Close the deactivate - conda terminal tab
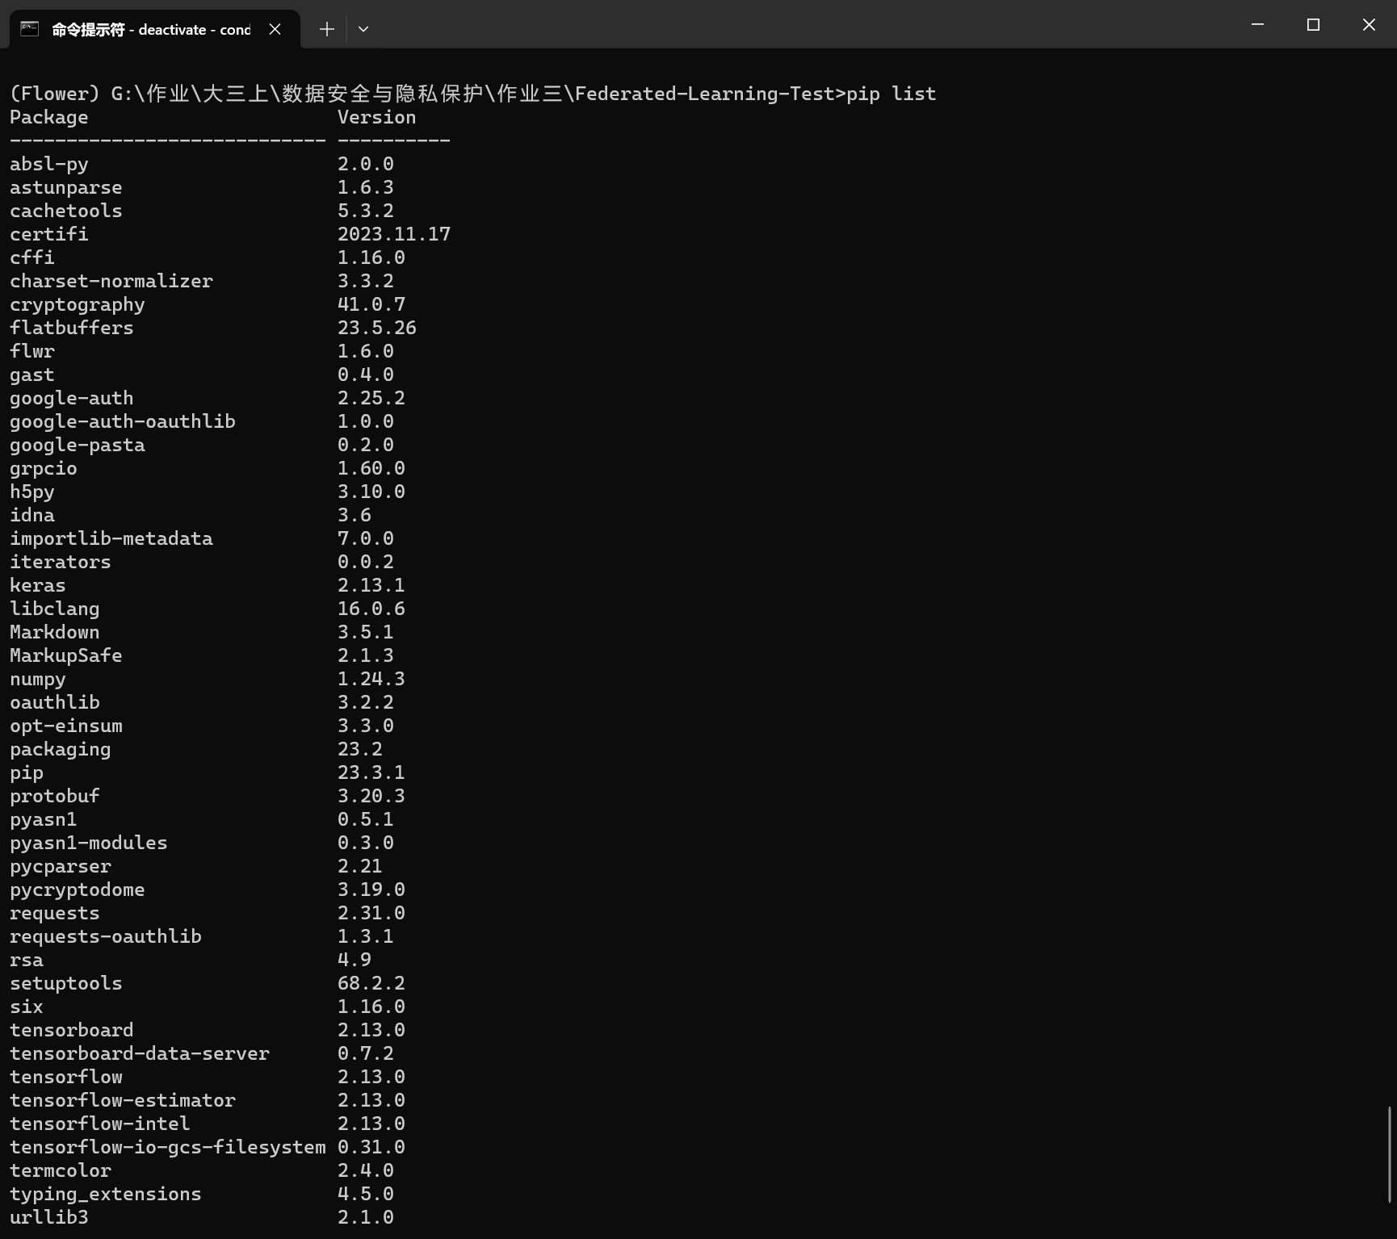1397x1239 pixels. tap(275, 29)
